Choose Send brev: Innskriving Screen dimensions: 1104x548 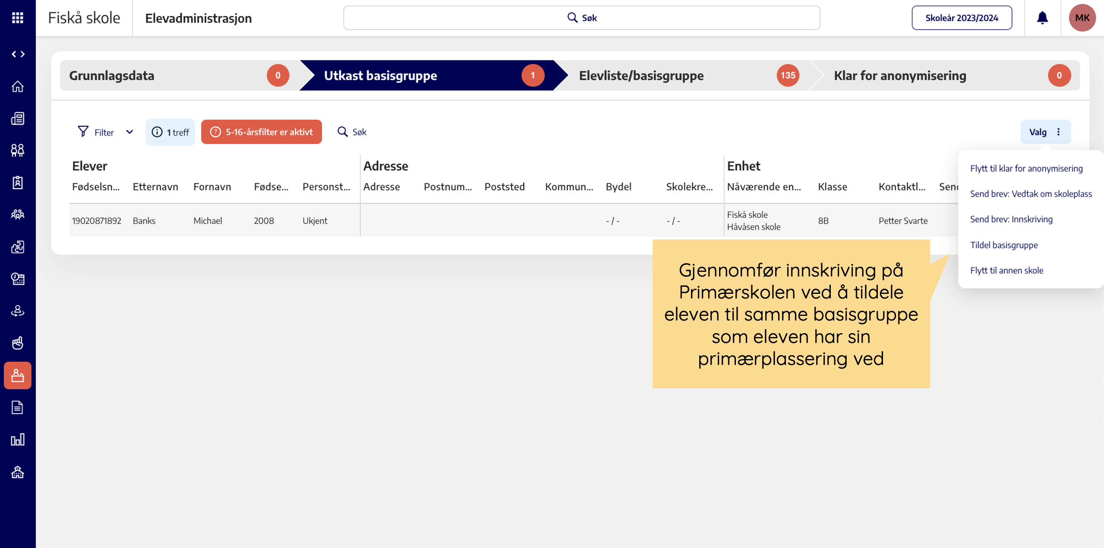pyautogui.click(x=1011, y=219)
